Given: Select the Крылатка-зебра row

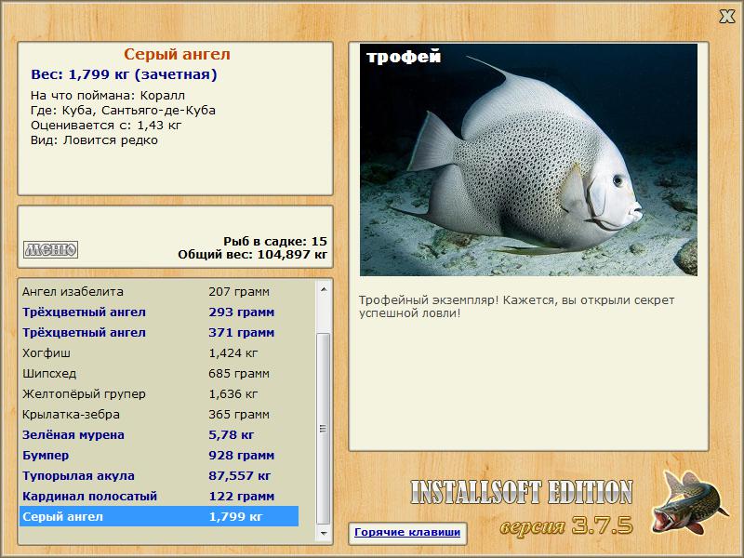Looking at the screenshot, I should coord(159,414).
